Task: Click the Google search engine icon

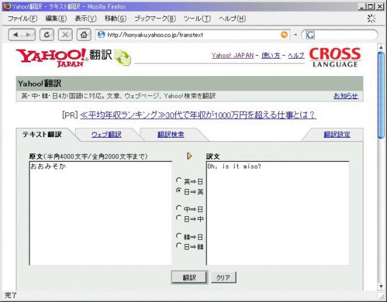Action: coord(310,35)
